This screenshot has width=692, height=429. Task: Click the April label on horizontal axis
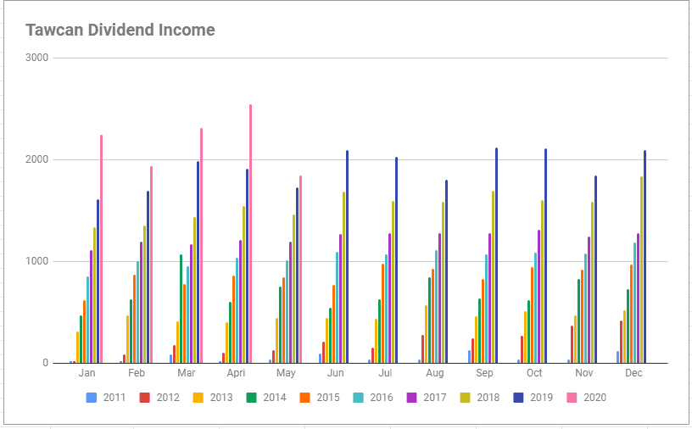pos(236,373)
